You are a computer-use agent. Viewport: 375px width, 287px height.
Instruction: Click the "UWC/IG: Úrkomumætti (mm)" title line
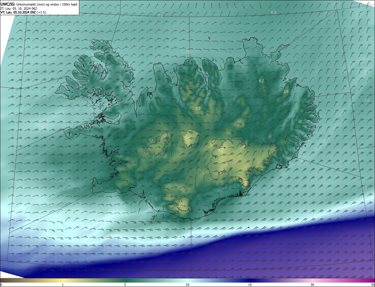(39, 4)
